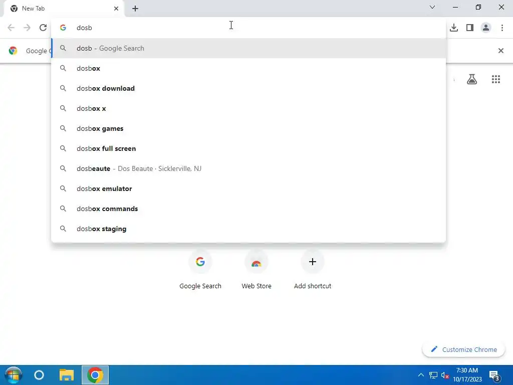Open the notification center icon
This screenshot has width=513, height=385.
tap(494, 375)
